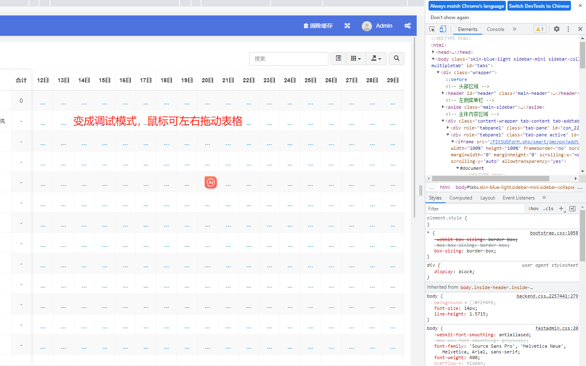Expand the aside main-sidebar node
Image resolution: width=586 pixels, height=366 pixels.
(x=443, y=107)
